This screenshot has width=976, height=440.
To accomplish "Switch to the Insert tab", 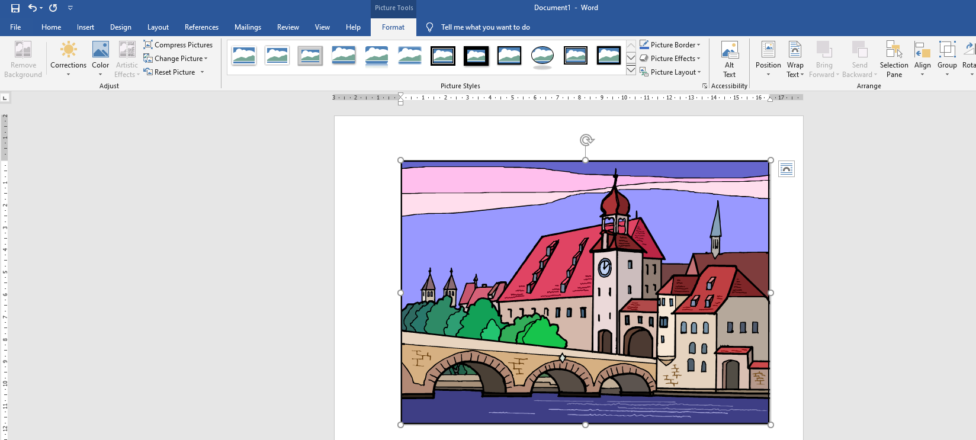I will pos(85,27).
